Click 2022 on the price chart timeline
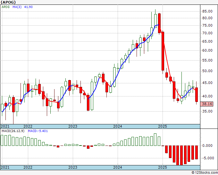This screenshot has width=218, height=175. 28,126
